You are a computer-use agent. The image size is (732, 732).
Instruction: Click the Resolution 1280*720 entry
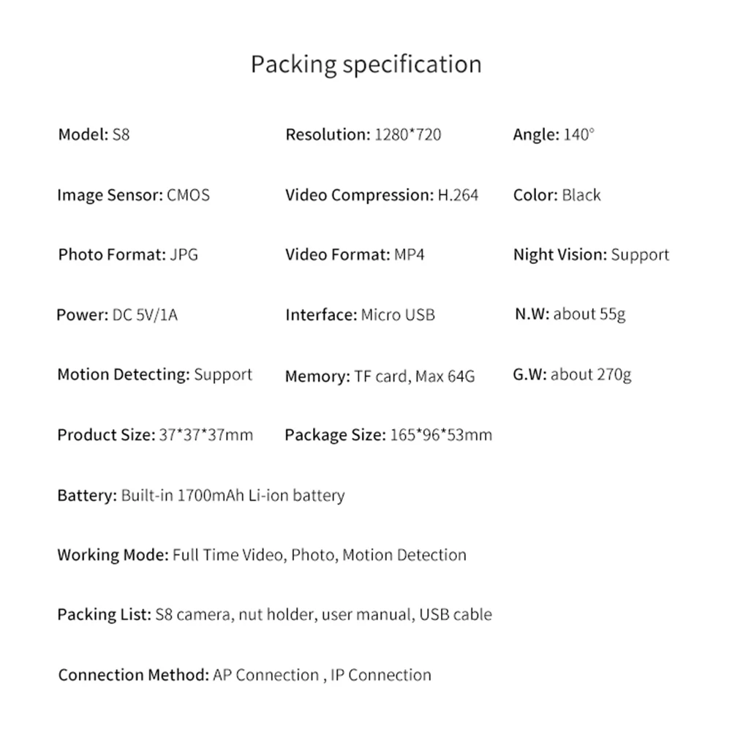pyautogui.click(x=363, y=135)
